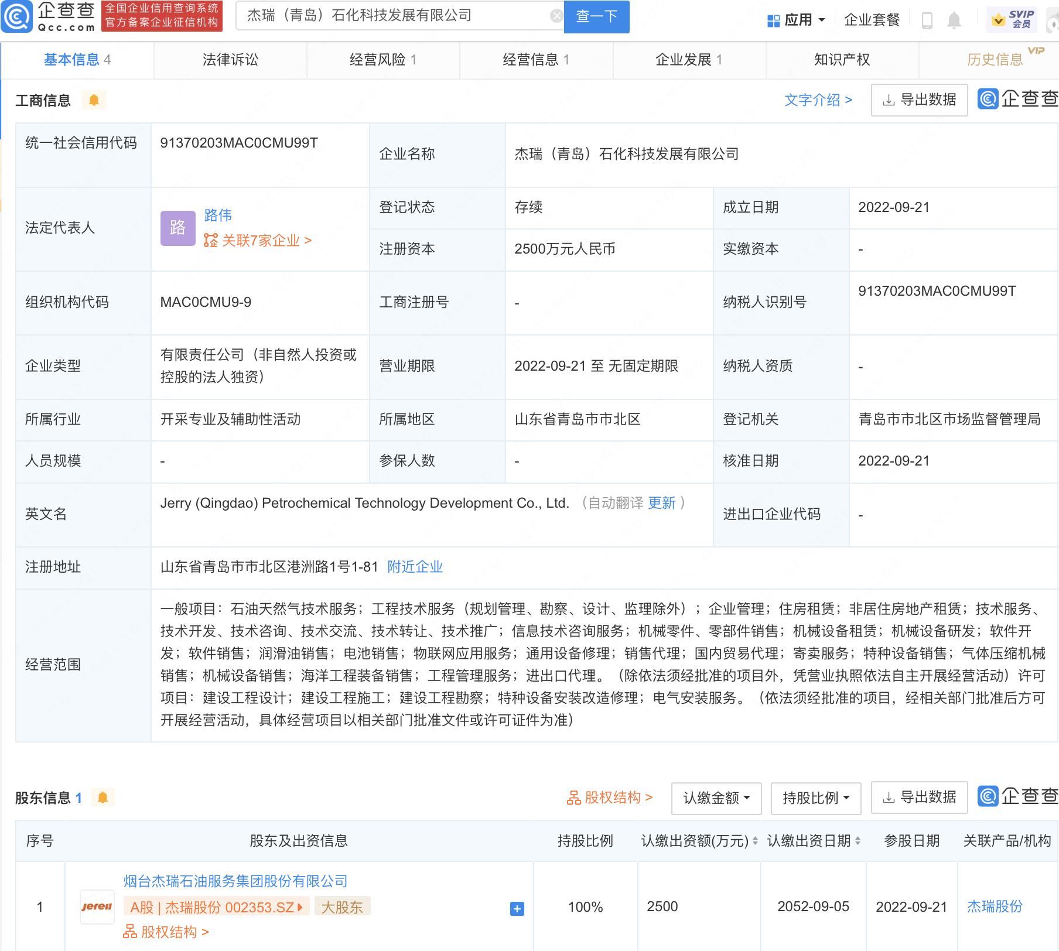This screenshot has width=1059, height=951.
Task: Switch to the 经营信息 tab
Action: coord(536,60)
